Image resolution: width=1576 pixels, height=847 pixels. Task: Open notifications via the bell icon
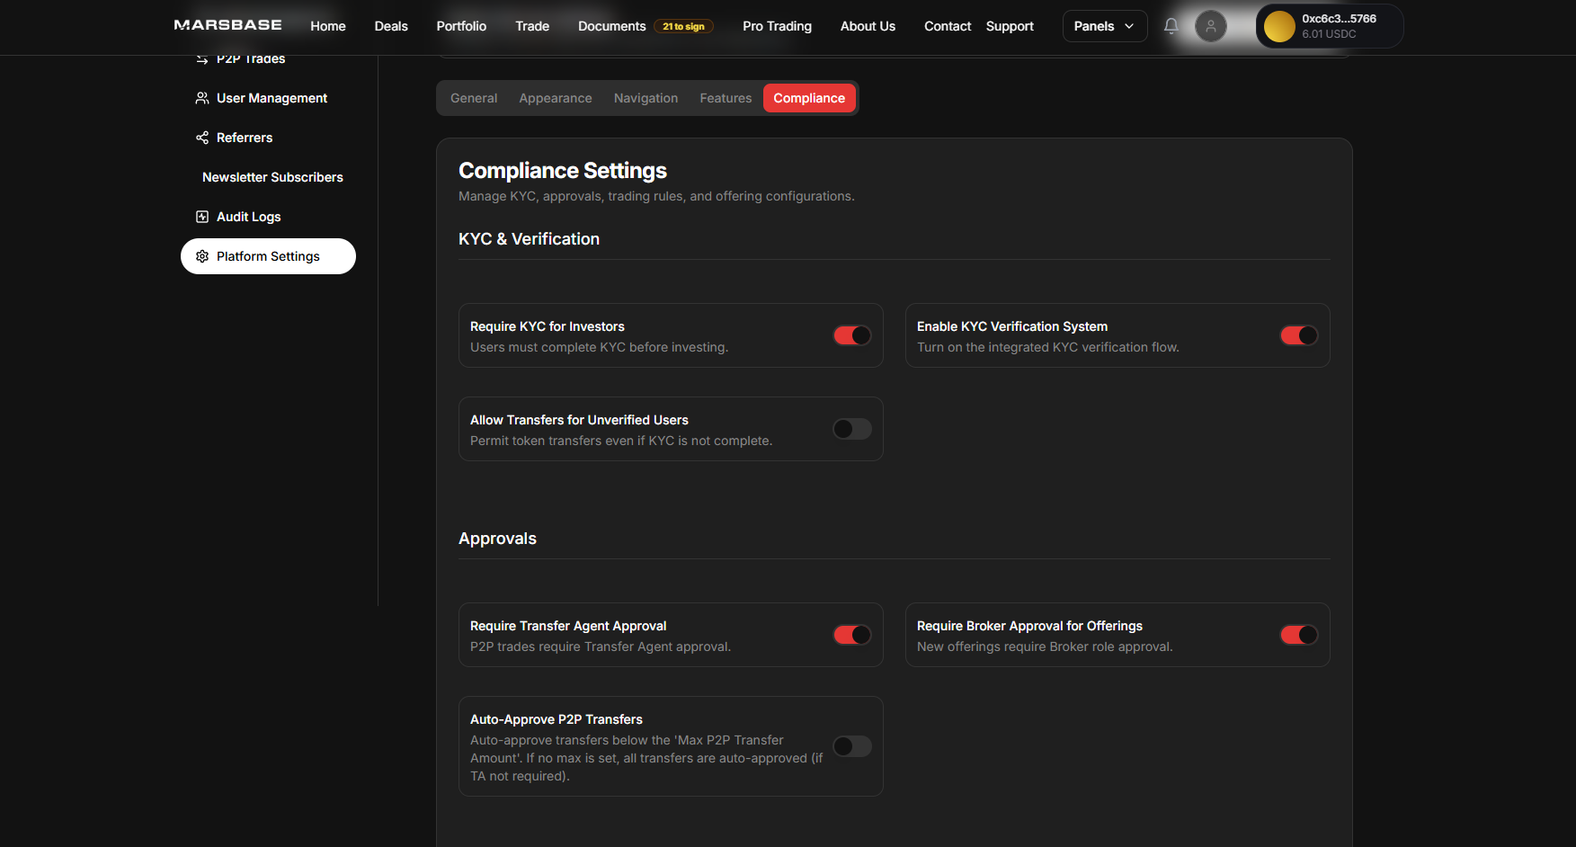click(1171, 26)
